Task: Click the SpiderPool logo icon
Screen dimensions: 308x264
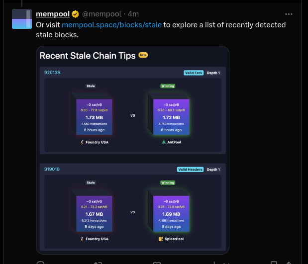Action: 161,239
